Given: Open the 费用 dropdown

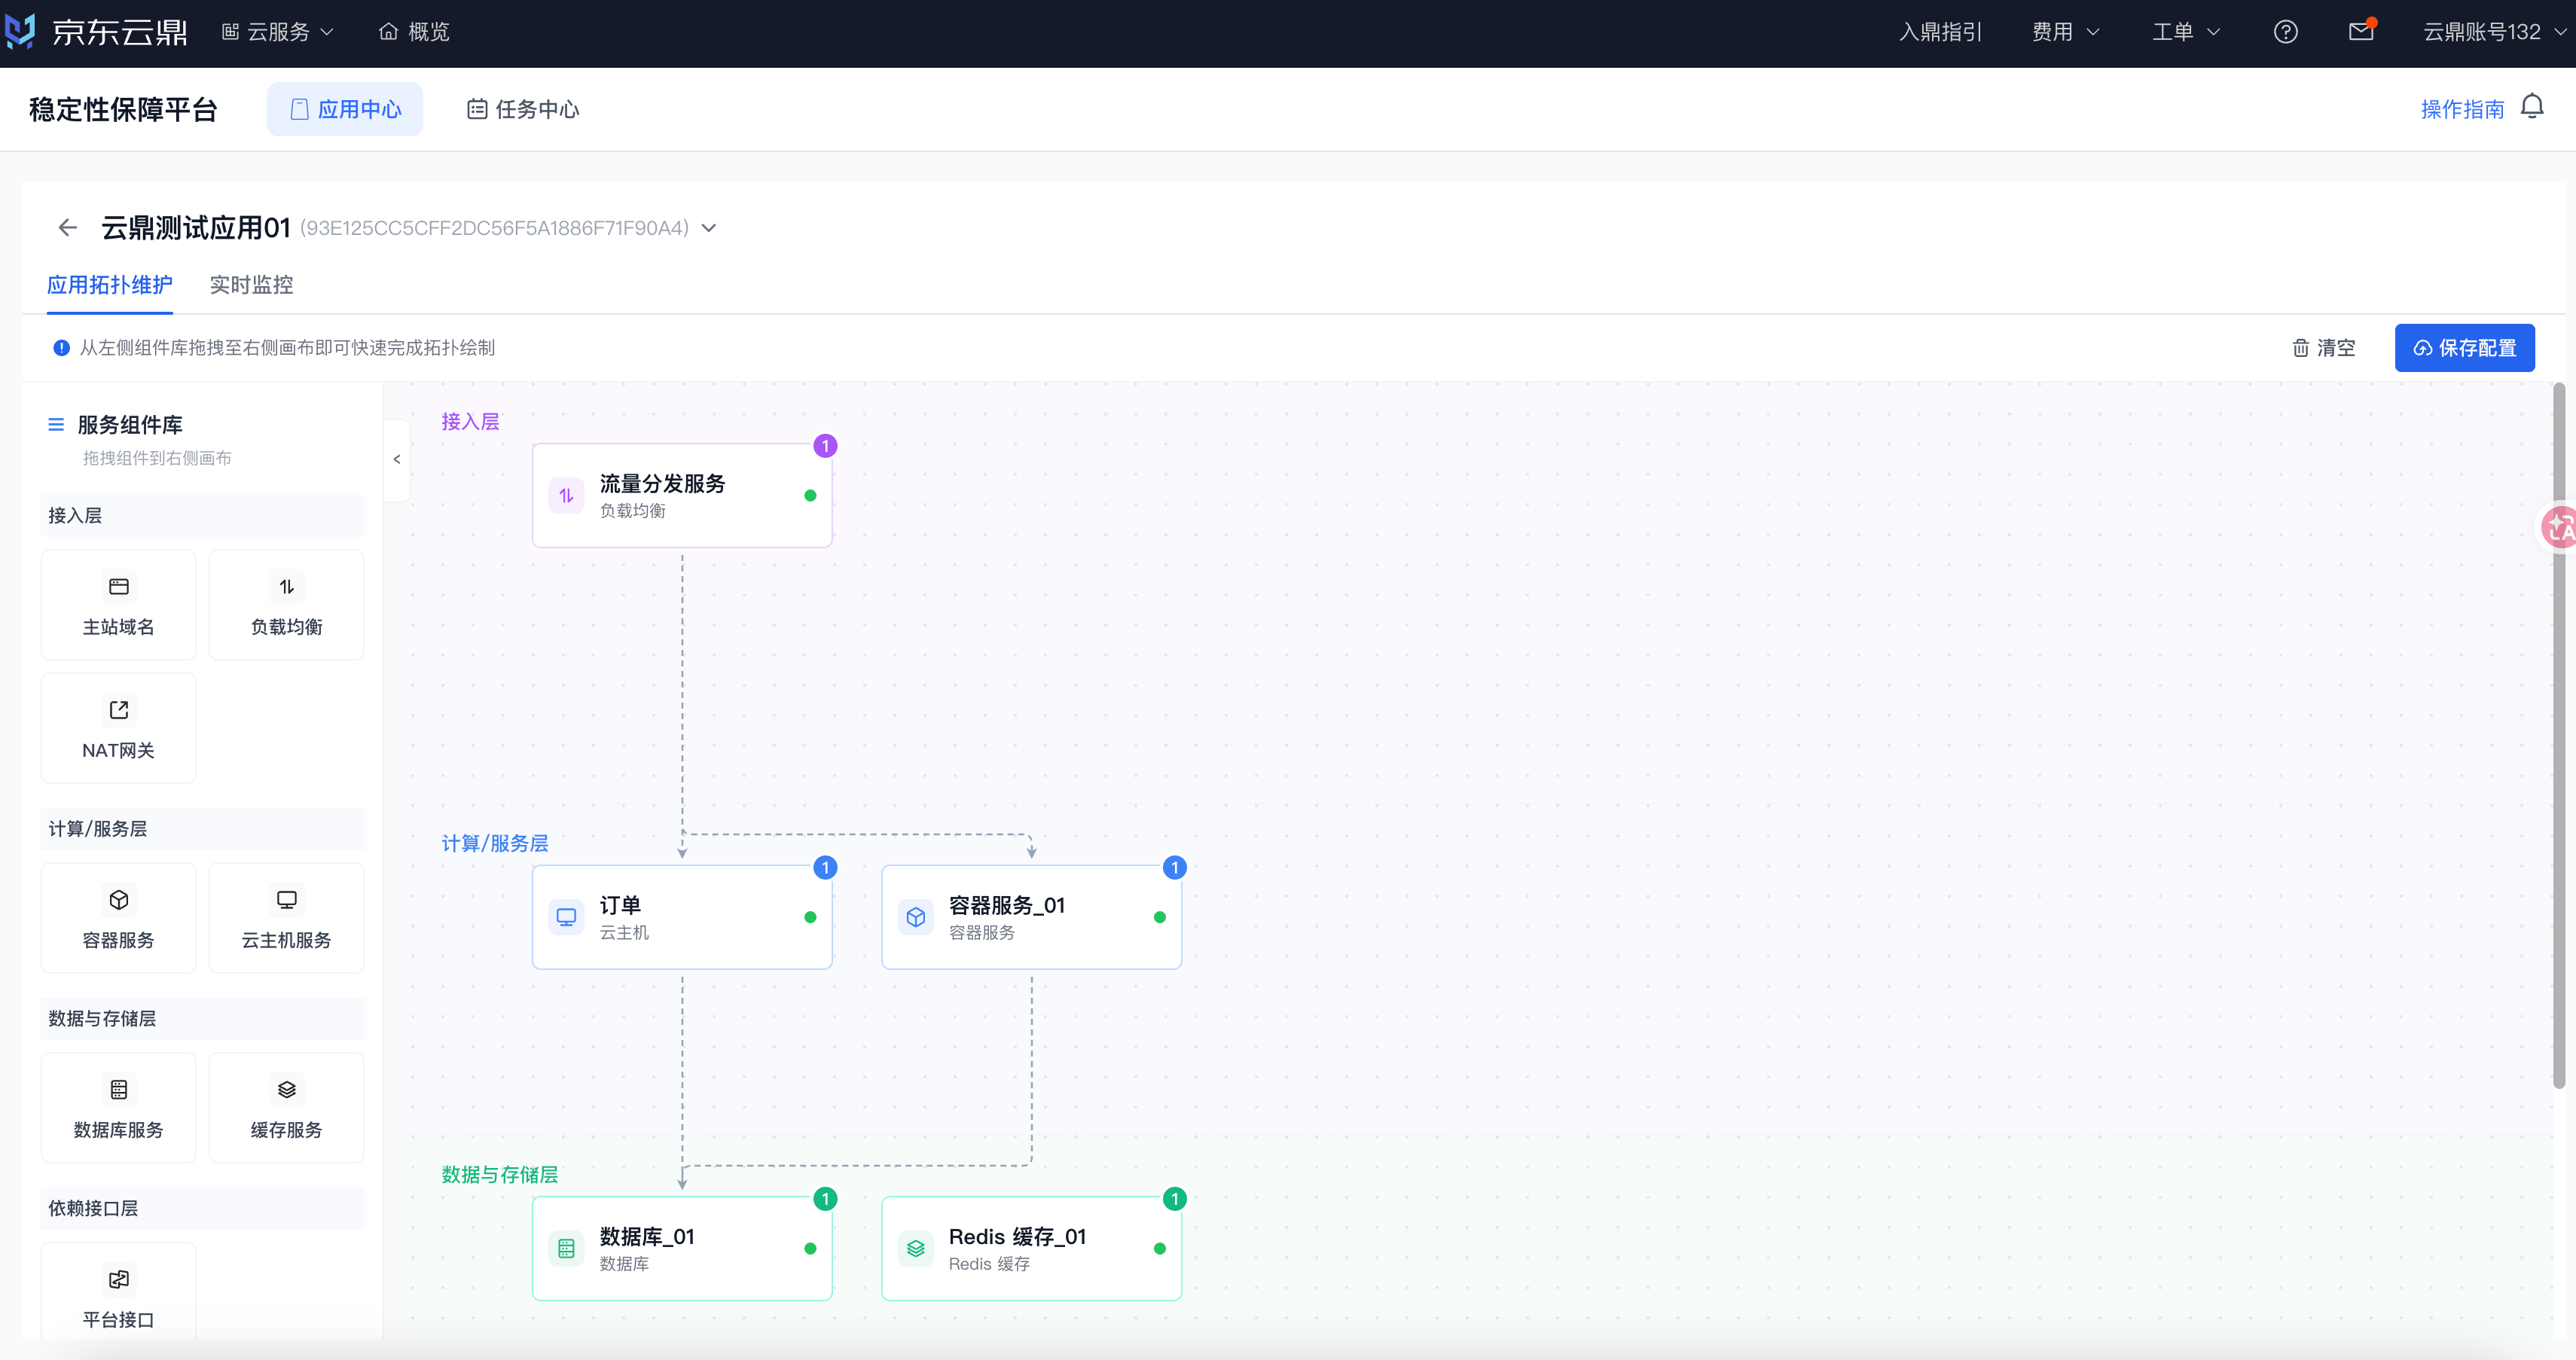Looking at the screenshot, I should coord(2065,32).
